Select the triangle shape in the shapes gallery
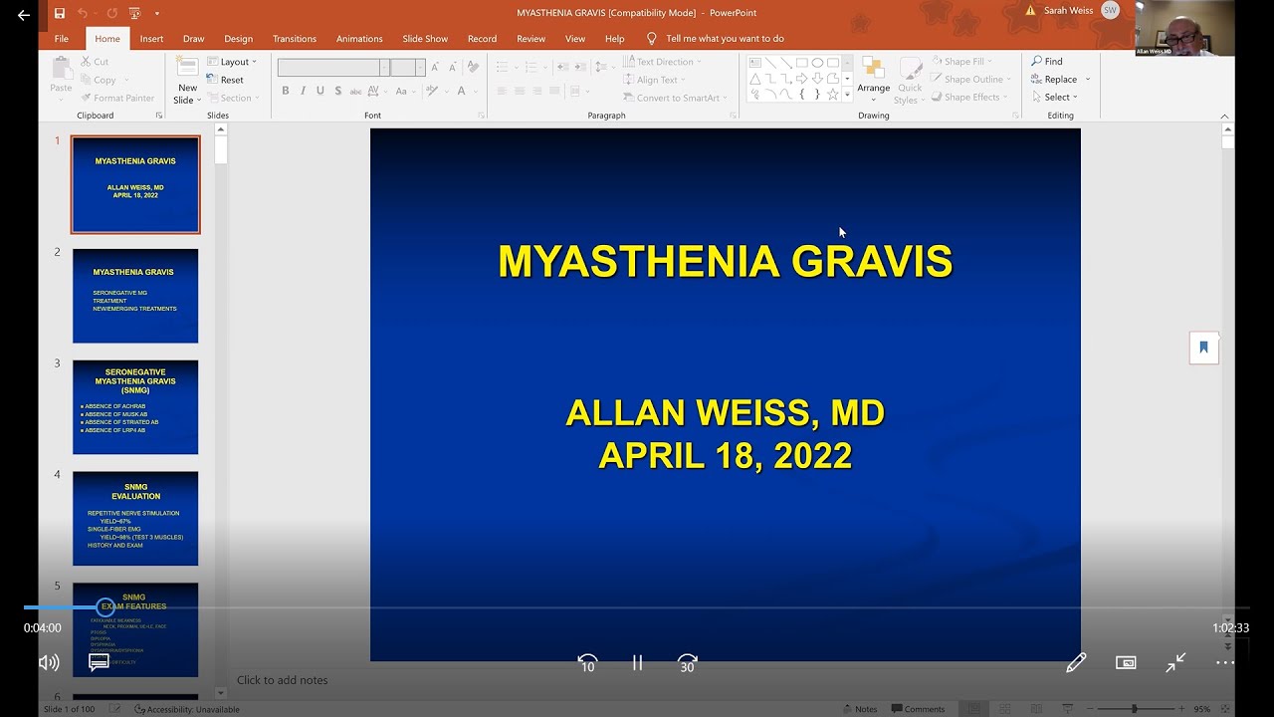The height and width of the screenshot is (717, 1274). [x=755, y=79]
